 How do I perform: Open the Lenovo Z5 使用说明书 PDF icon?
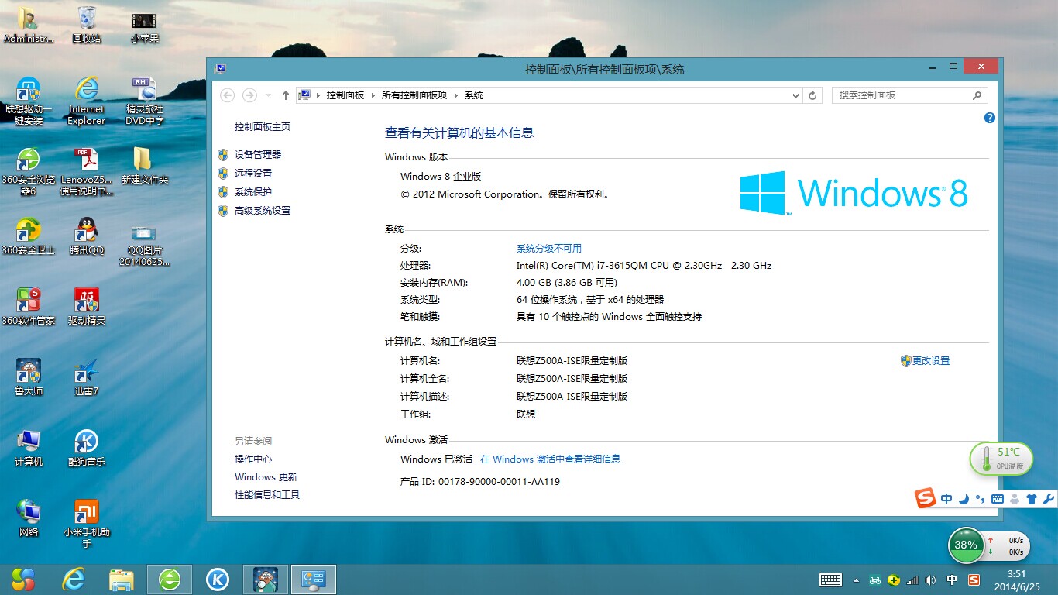click(x=87, y=172)
